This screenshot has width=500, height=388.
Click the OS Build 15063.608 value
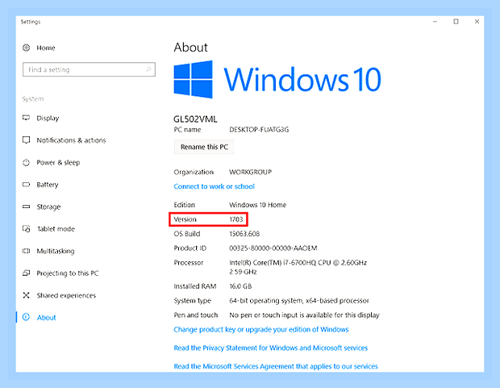[244, 234]
